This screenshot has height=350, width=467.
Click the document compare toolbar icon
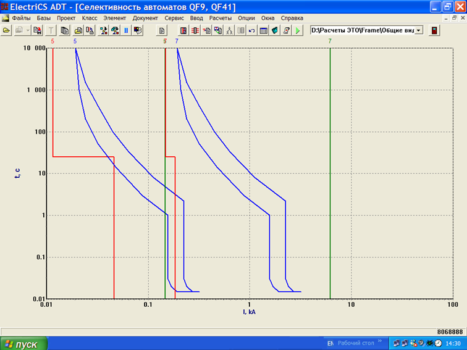[90, 30]
